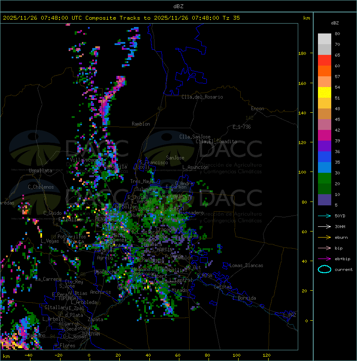357x361 pixels.
Task: Click the '-20' tick on horizontal km axis
Action: click(x=58, y=355)
